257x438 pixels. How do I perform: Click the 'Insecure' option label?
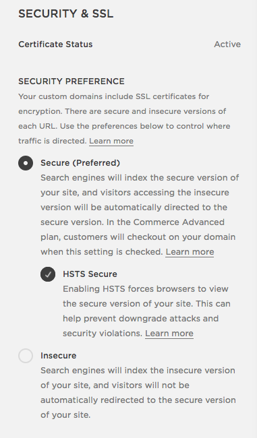[x=59, y=356]
